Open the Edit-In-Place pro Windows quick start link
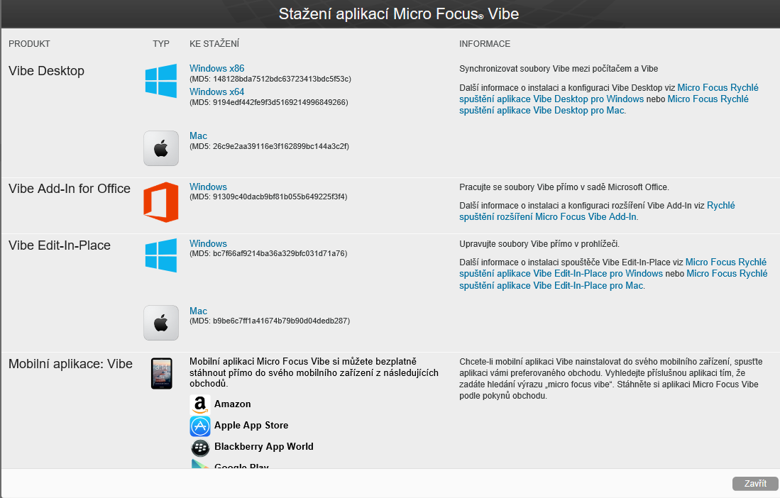The image size is (780, 498). pos(561,274)
